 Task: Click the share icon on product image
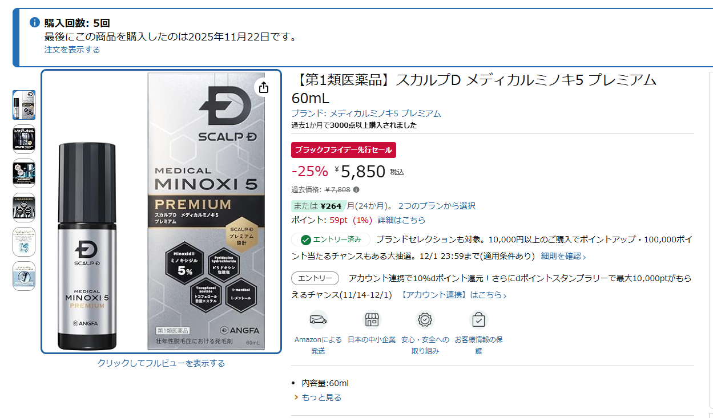pos(264,87)
